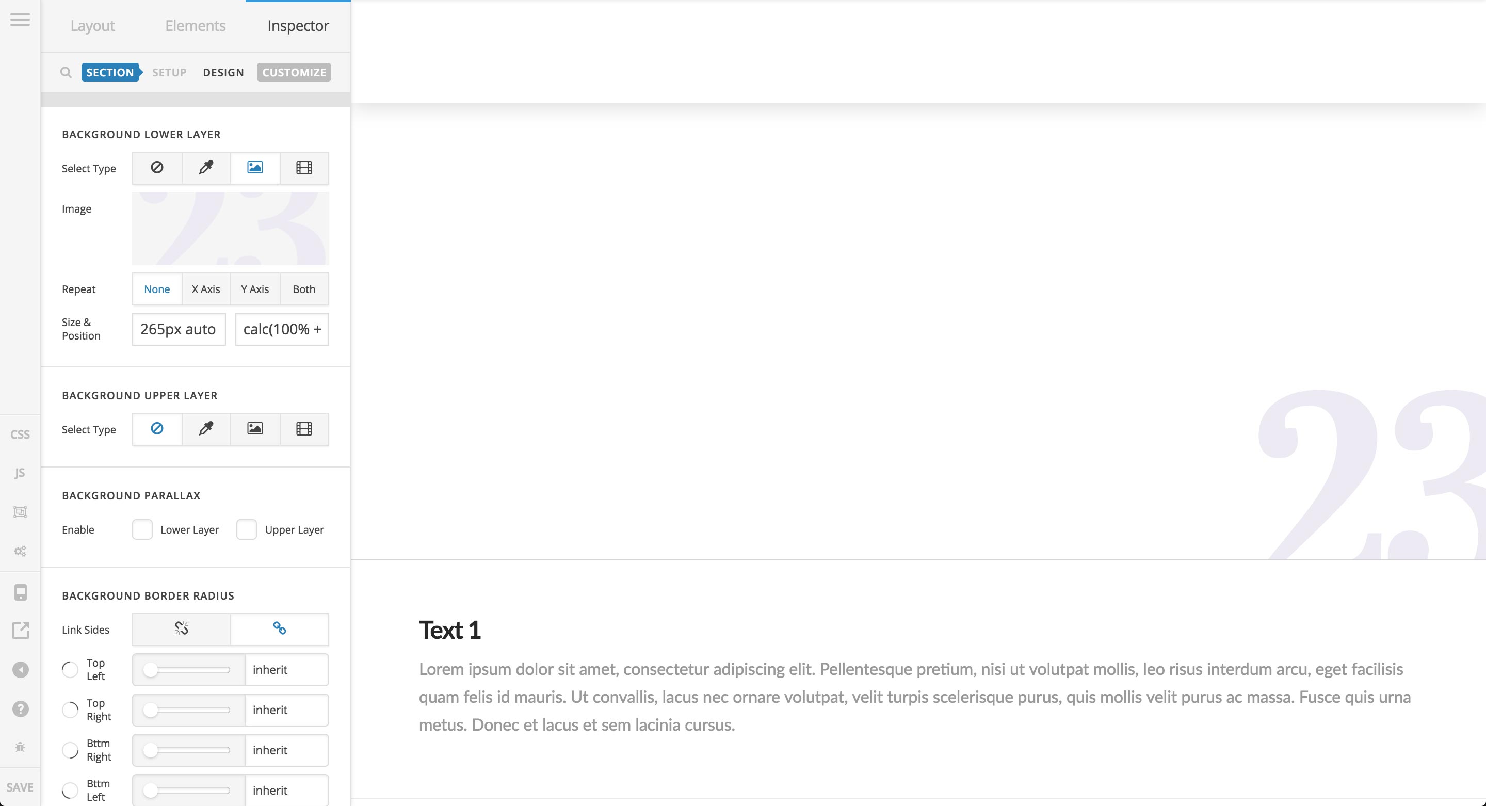The image size is (1486, 806).
Task: Select Both axes repeat option
Action: (303, 289)
